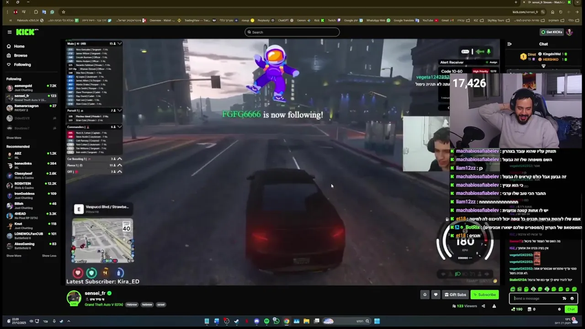Viewport: 585px width, 329px height.
Task: Click the Hebrew language tag
Action: tap(132, 304)
